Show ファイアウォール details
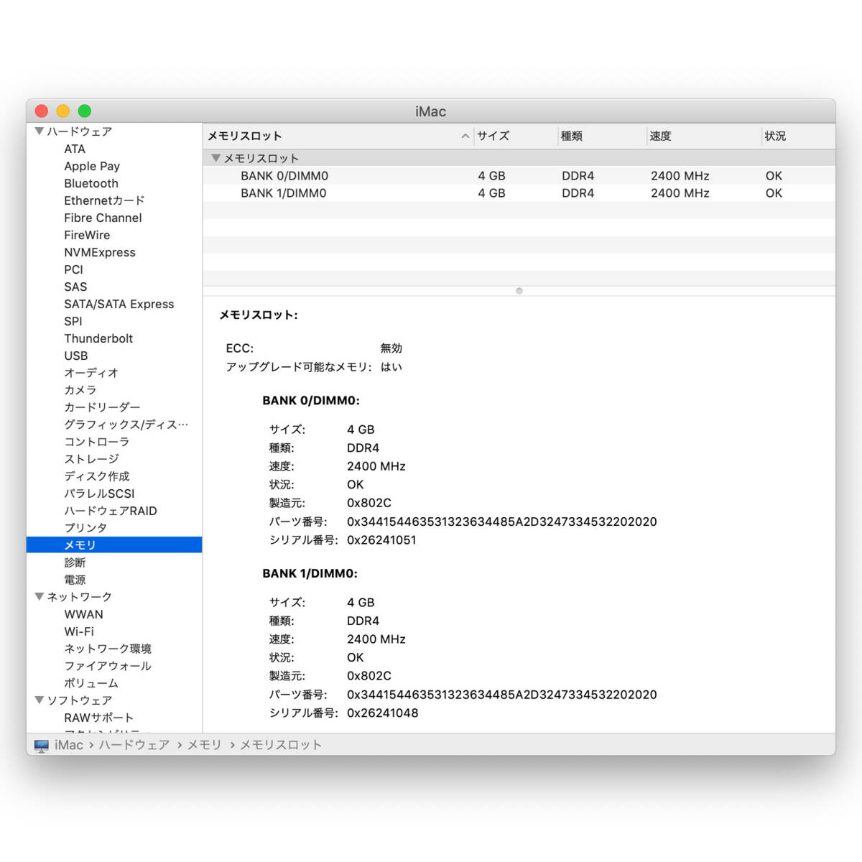Screen dimensions: 862x862 coord(108,666)
